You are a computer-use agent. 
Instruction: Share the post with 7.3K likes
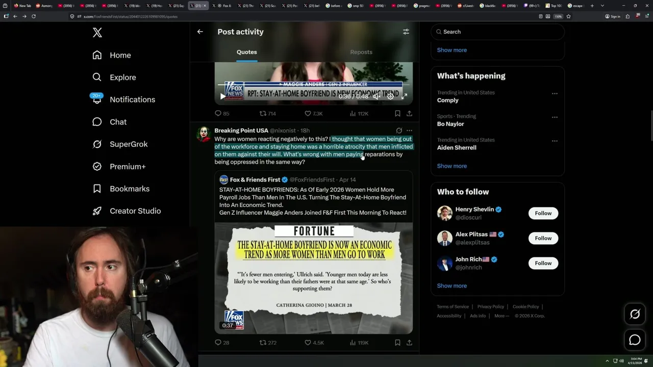(409, 114)
